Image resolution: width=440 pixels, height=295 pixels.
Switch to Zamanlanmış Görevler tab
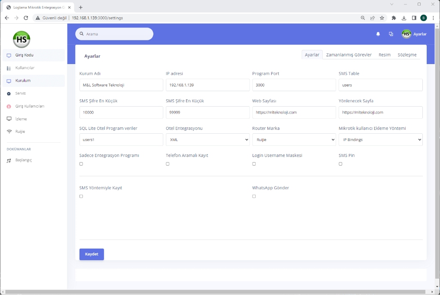pyautogui.click(x=348, y=55)
